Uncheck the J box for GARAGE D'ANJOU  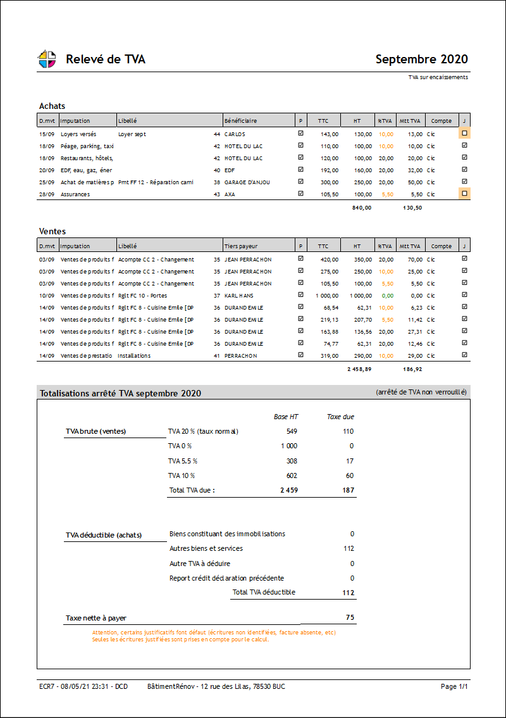(465, 182)
